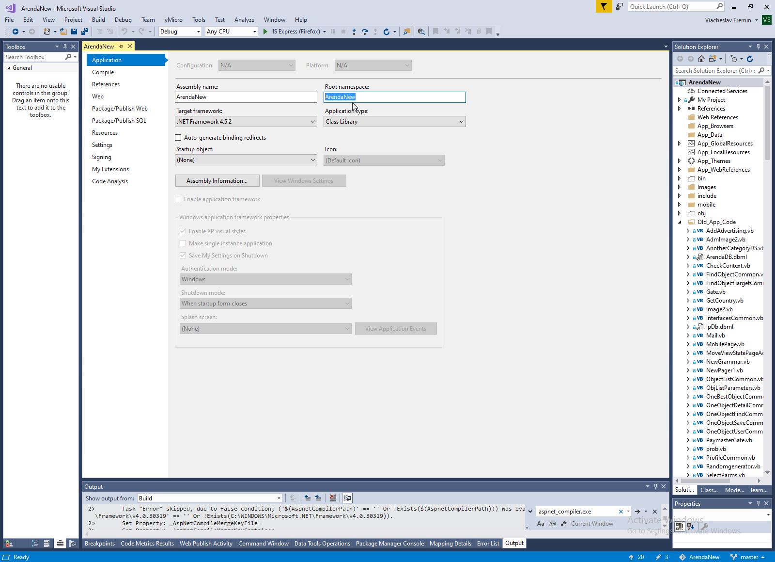This screenshot has width=775, height=562.
Task: Expand the App_Themes folder node
Action: click(680, 161)
